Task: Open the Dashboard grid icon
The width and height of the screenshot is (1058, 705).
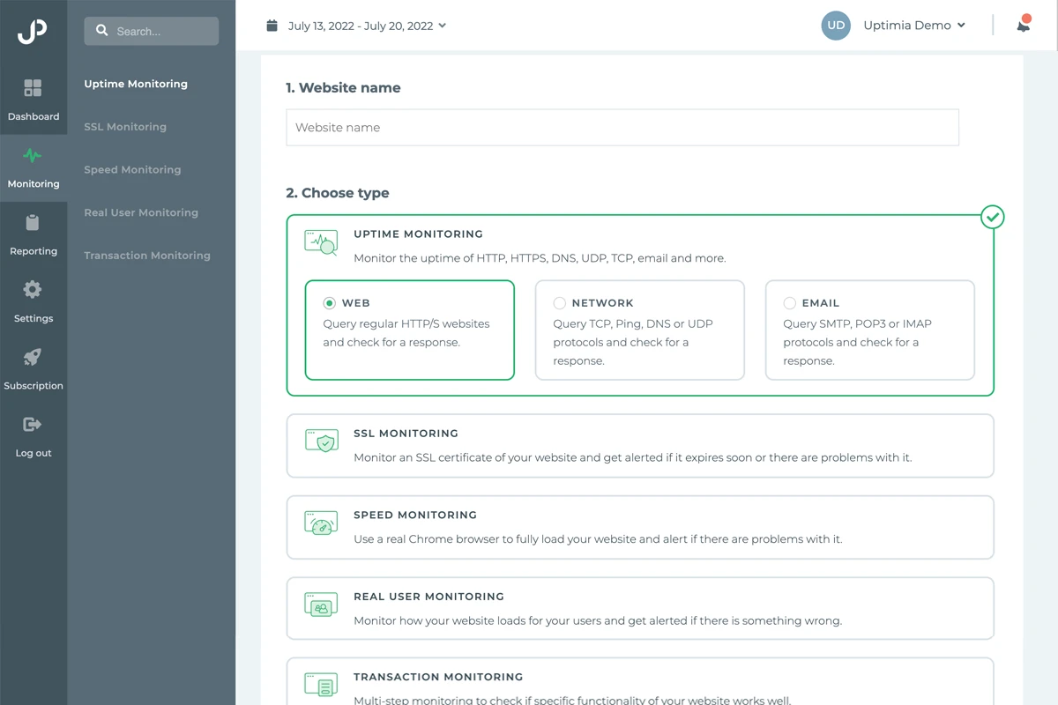Action: click(33, 88)
